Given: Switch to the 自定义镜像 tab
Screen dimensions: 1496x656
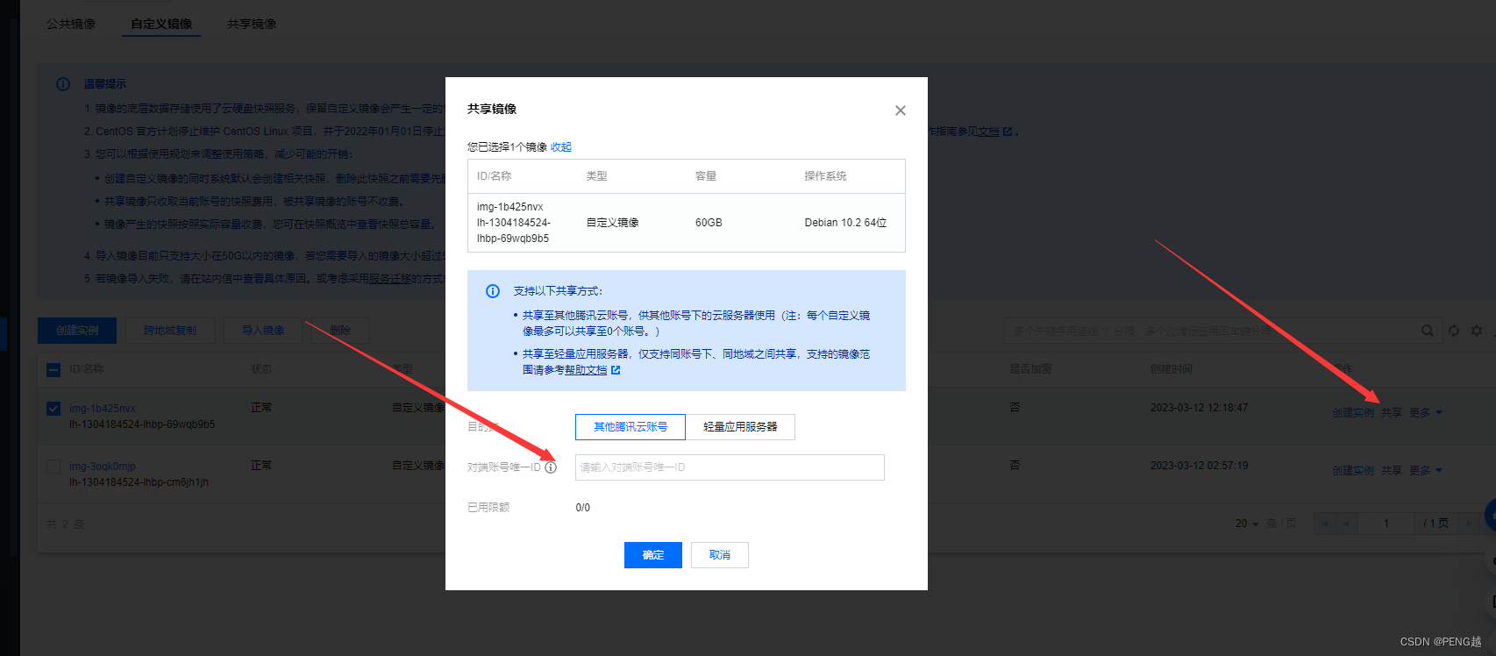Looking at the screenshot, I should click(x=161, y=24).
